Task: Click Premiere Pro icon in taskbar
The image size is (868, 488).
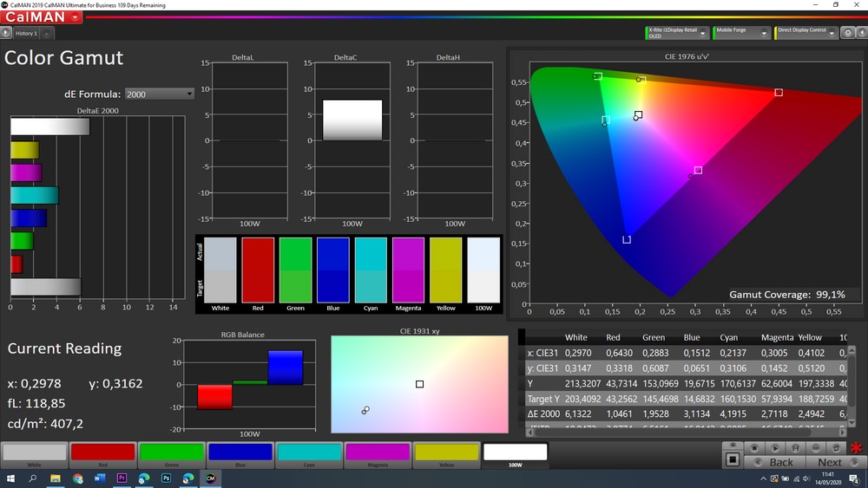Action: [x=122, y=478]
